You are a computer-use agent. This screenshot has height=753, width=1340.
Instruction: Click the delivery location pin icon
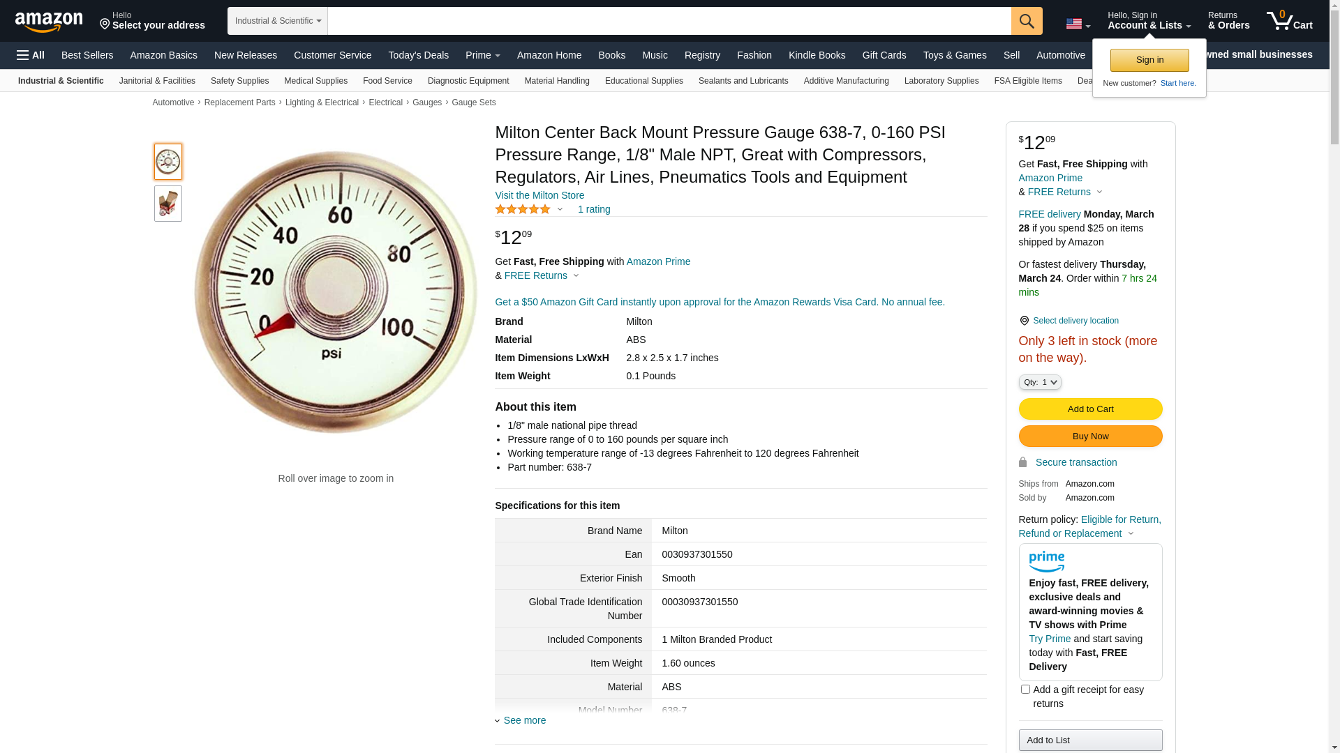coord(1024,321)
